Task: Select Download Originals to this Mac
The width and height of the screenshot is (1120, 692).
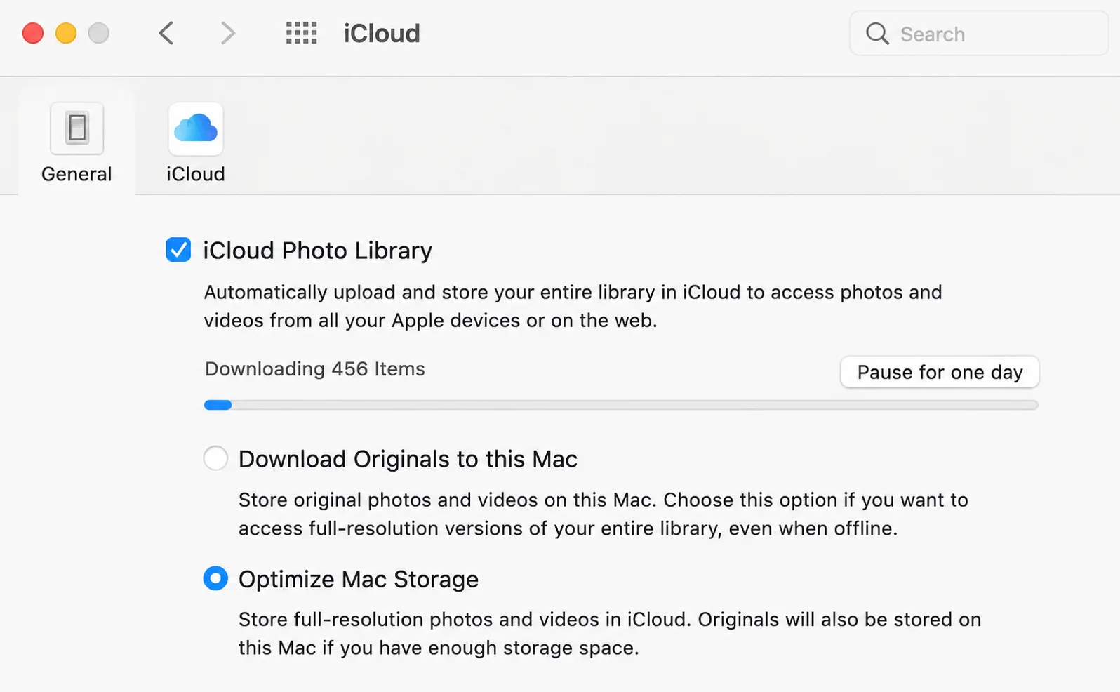Action: [215, 458]
